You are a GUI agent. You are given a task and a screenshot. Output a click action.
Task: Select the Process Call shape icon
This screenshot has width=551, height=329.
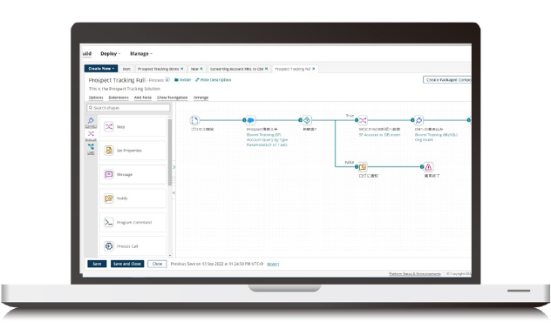click(109, 245)
